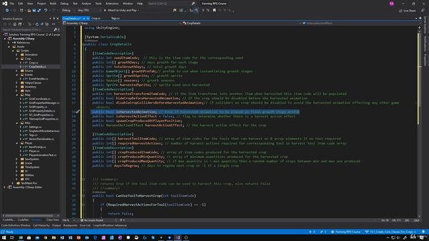Close the CropDetails.cs tab
Viewport: 429px width, 241px height.
[x=88, y=18]
